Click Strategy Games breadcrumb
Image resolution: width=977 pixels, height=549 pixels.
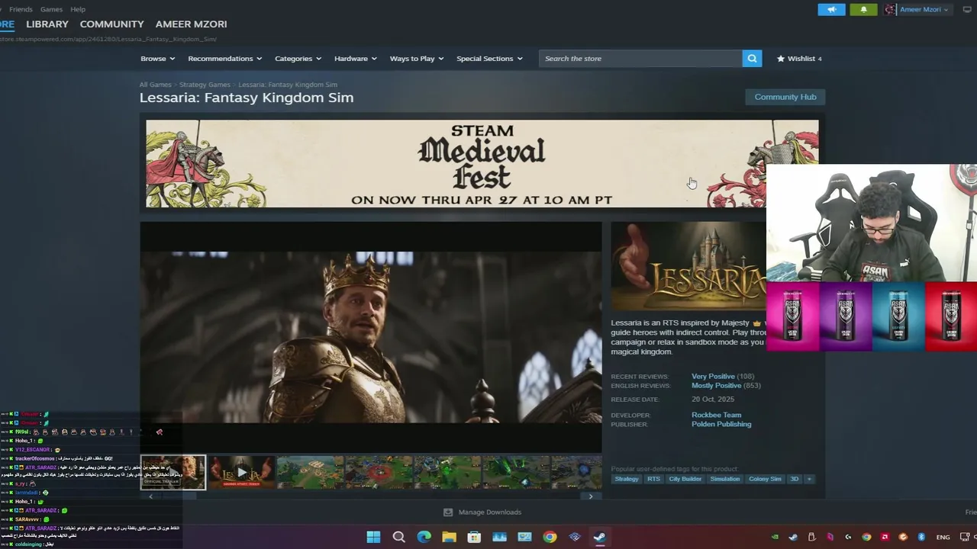(205, 85)
